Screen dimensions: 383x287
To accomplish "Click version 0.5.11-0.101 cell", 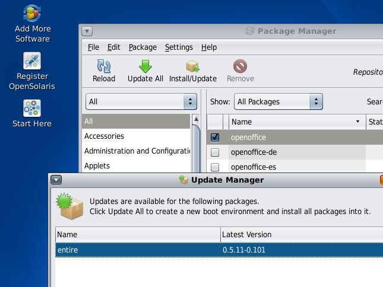I will [244, 250].
